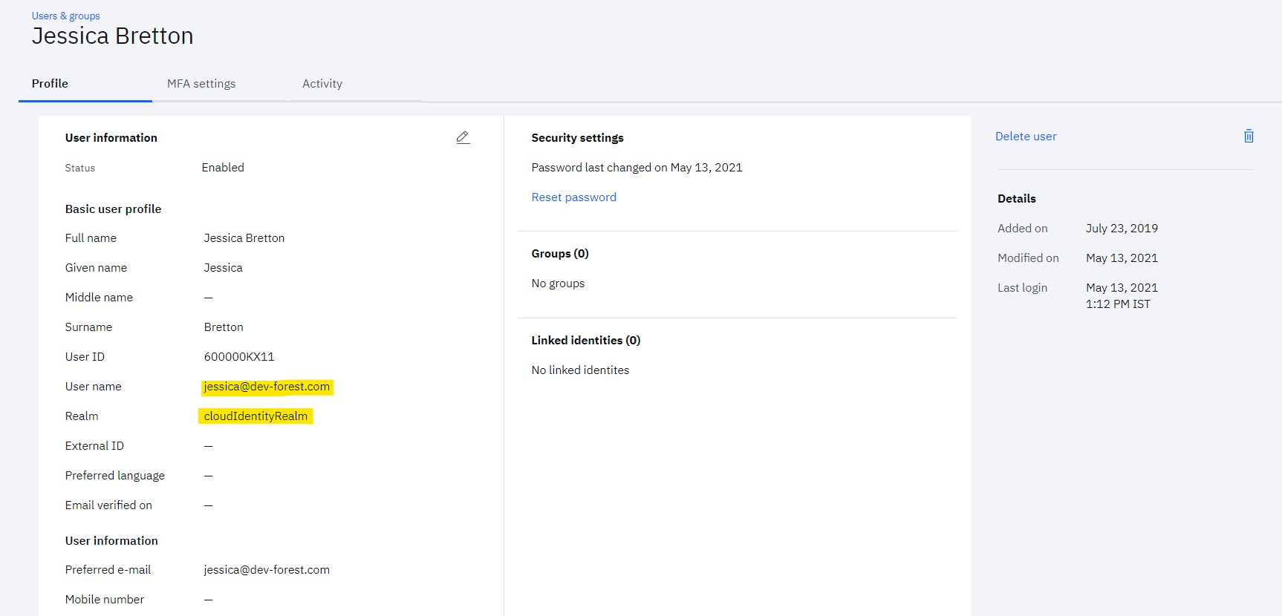Select the User ID value 600000KX11
This screenshot has height=616, width=1282.
[239, 357]
